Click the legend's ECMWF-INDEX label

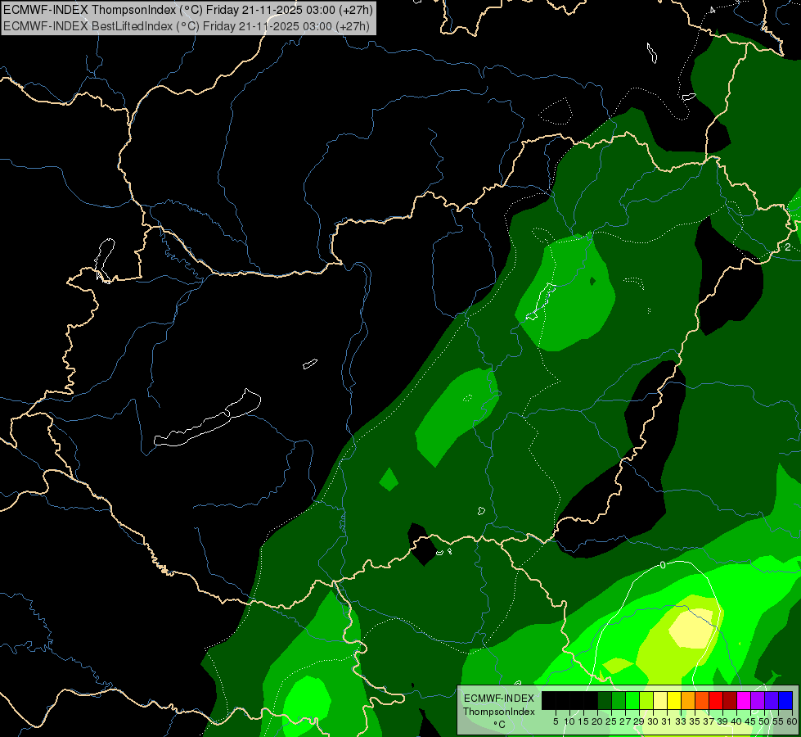(x=499, y=699)
